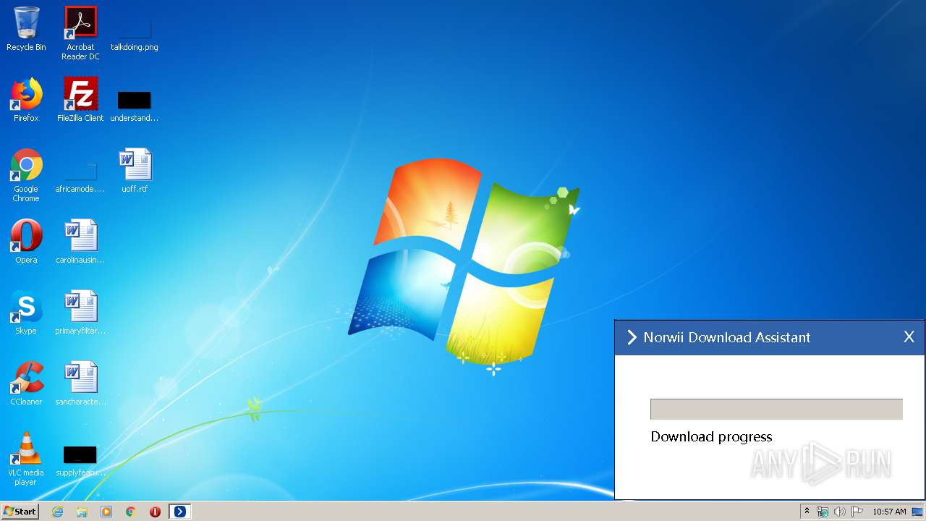Select the 'carolinausin...' Word document

pos(80,242)
